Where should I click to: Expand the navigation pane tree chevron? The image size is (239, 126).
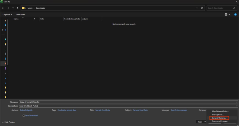(2, 30)
